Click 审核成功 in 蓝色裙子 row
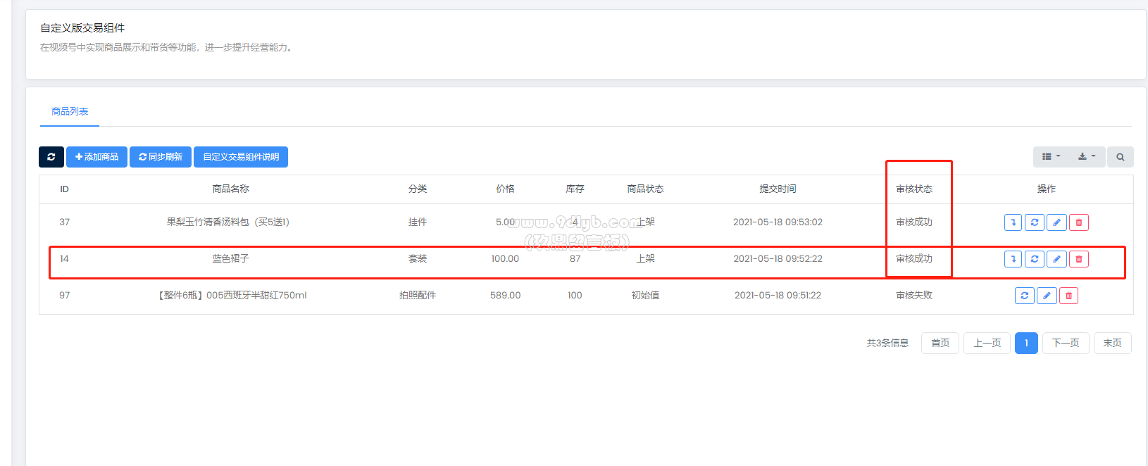Image resolution: width=1148 pixels, height=466 pixels. (914, 258)
